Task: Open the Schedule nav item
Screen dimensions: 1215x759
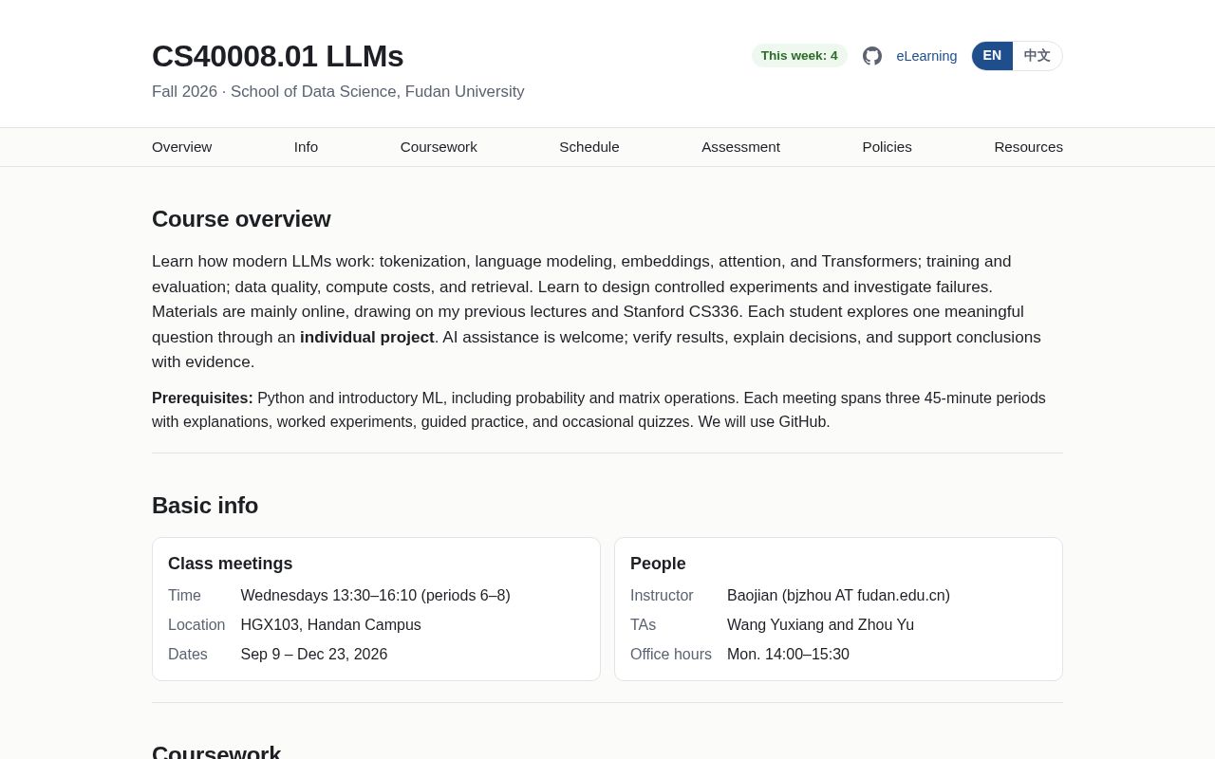Action: pyautogui.click(x=589, y=147)
